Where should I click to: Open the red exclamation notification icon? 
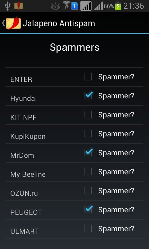click(19, 6)
